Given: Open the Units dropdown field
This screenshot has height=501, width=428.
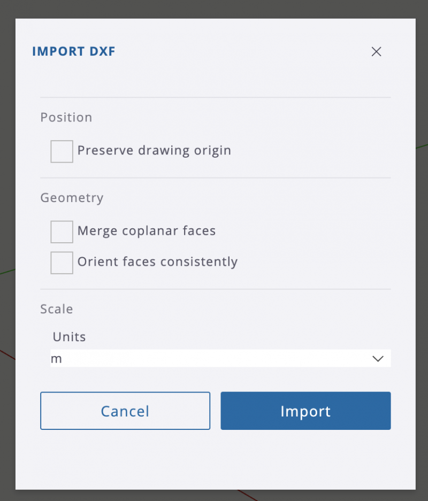Looking at the screenshot, I should [214, 358].
